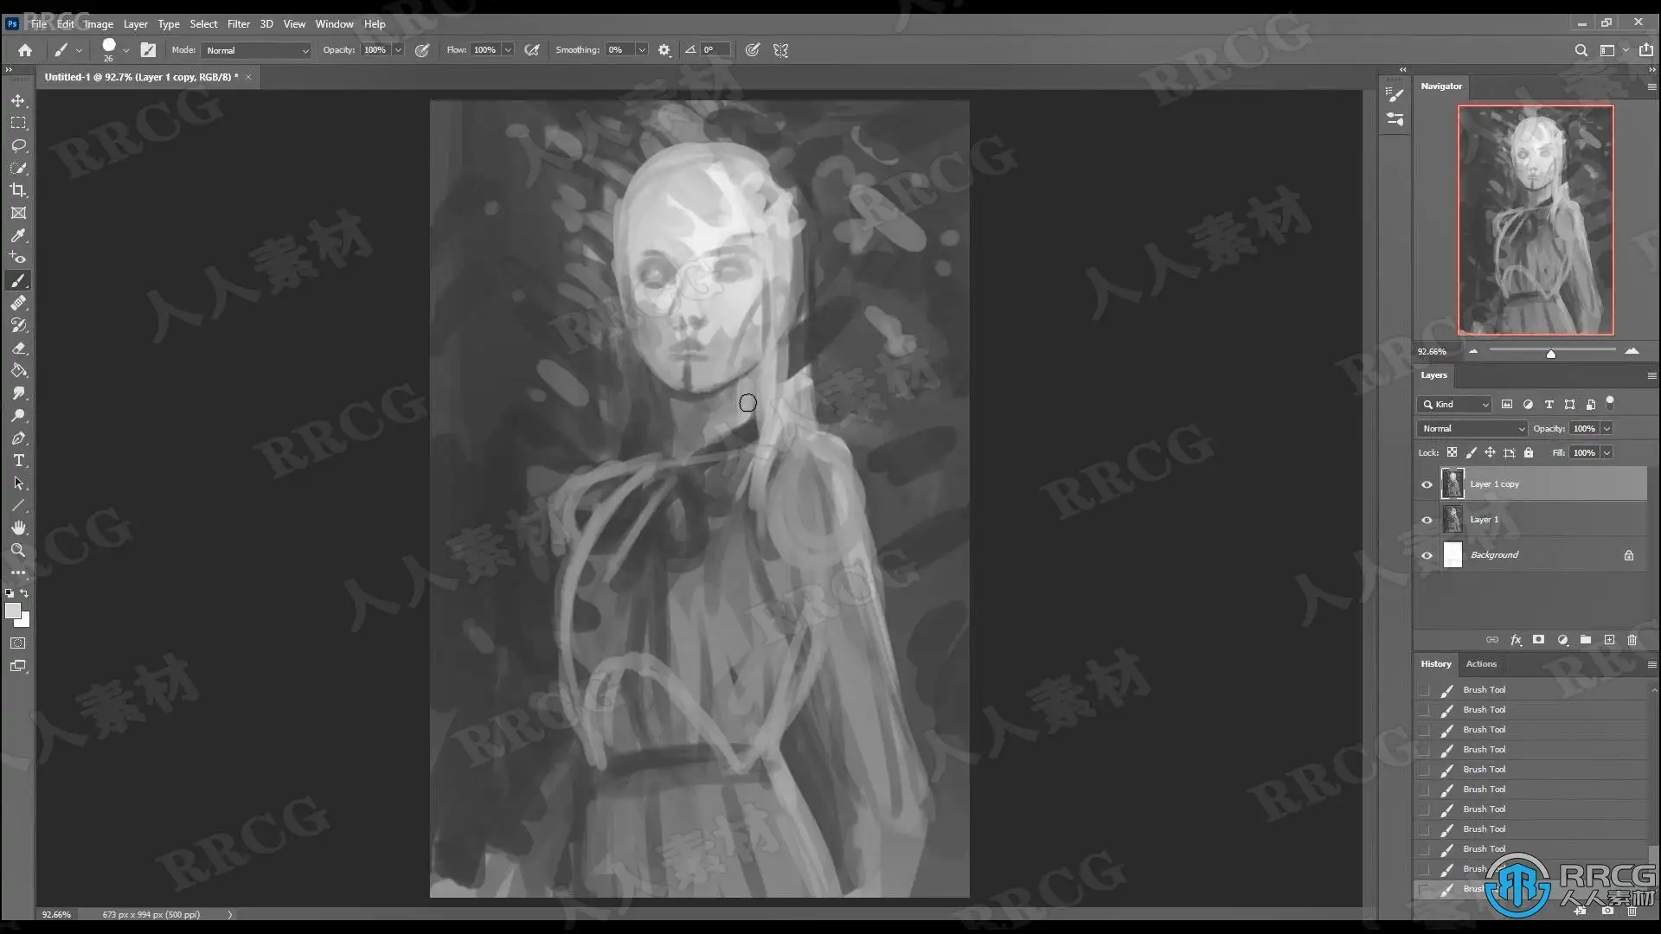This screenshot has width=1661, height=934.
Task: Pick the Eyedropper tool
Action: (x=18, y=235)
